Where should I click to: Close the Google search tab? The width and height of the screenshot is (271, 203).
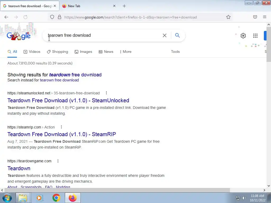[55, 6]
